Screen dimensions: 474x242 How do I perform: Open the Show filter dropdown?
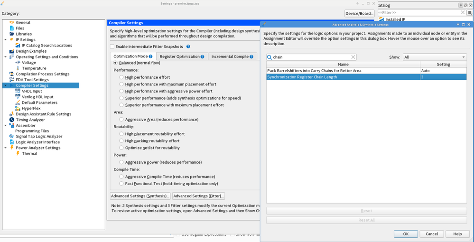tap(435, 57)
